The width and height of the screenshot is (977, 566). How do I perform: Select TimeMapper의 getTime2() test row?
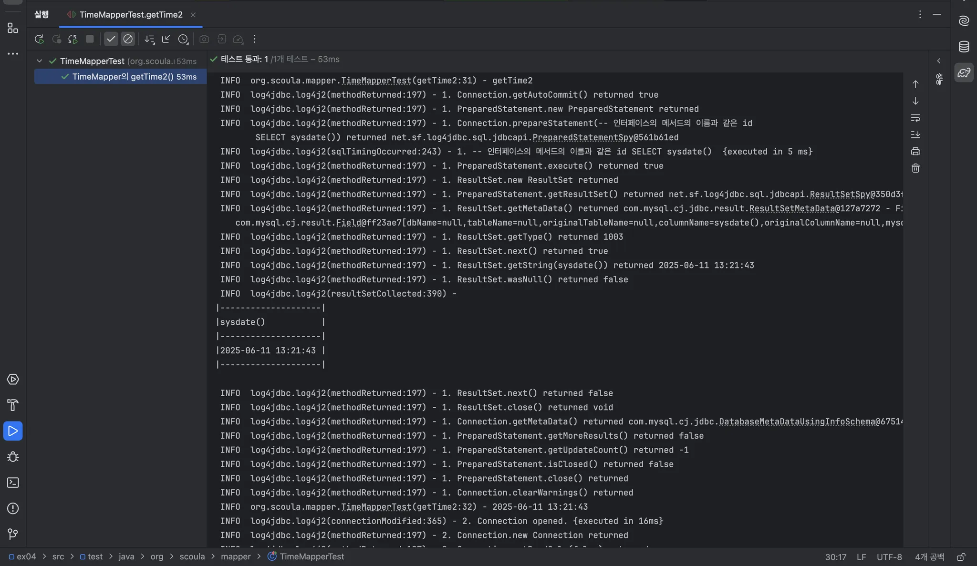(120, 77)
